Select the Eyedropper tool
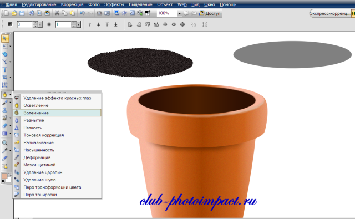 (x=4, y=150)
